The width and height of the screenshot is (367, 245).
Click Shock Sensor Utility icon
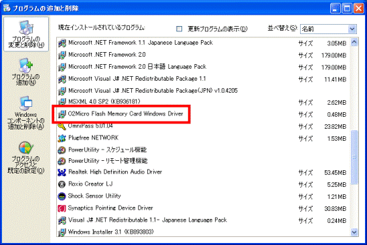62,196
